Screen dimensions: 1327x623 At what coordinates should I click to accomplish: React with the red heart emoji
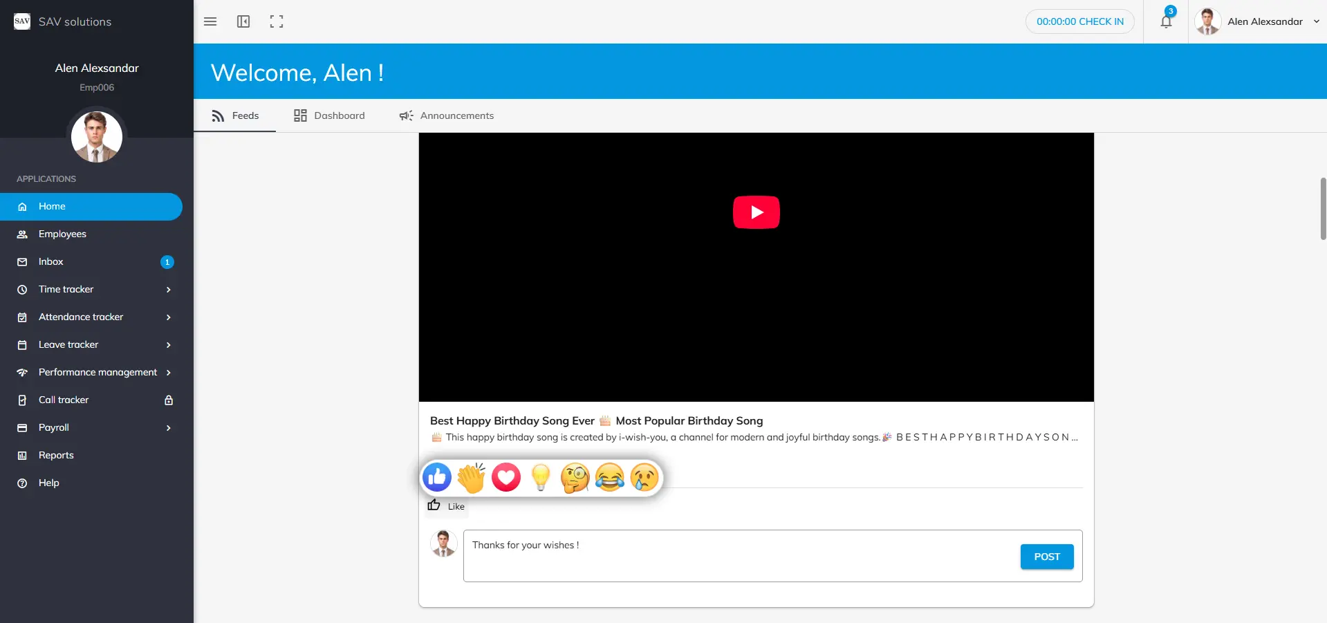[x=506, y=477]
